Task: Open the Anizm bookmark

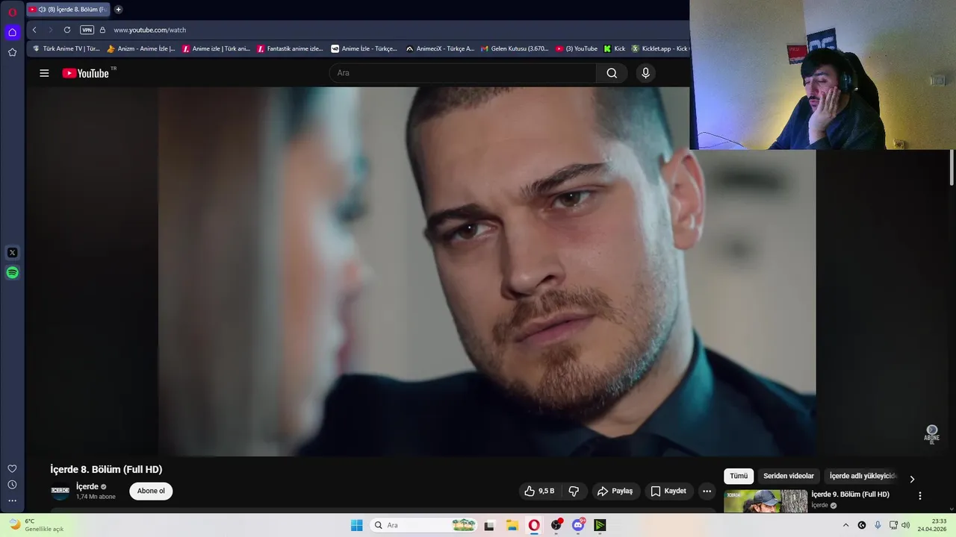Action: (x=141, y=48)
